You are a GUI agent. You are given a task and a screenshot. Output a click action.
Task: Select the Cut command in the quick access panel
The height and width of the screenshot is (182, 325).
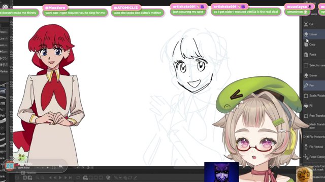314,24
